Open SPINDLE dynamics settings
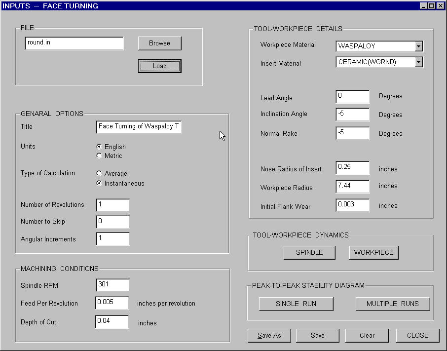This screenshot has height=351, width=447. coord(309,253)
